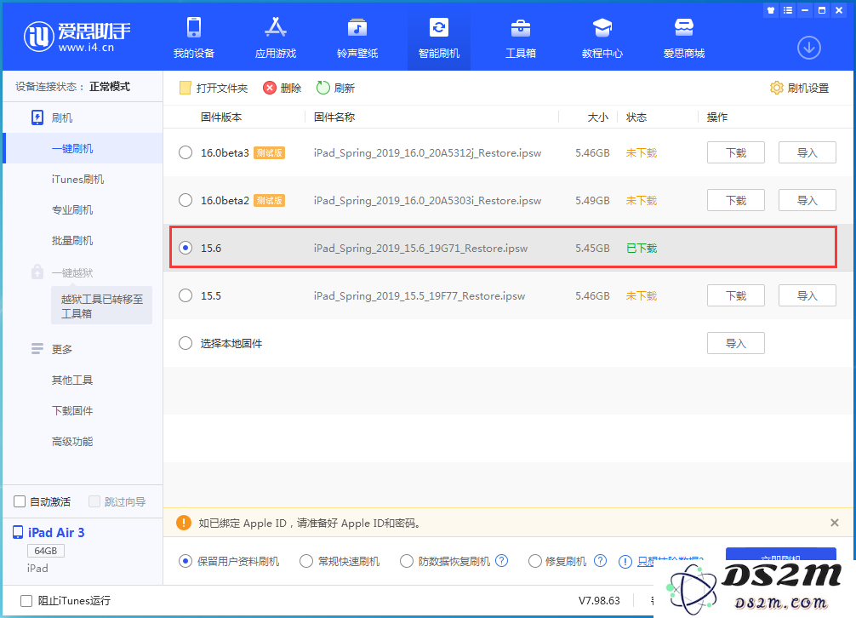Click the 固件版本 column header
Image resolution: width=856 pixels, height=618 pixels.
coord(221,117)
